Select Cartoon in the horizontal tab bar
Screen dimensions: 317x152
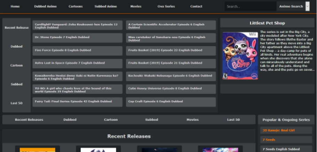111,120
